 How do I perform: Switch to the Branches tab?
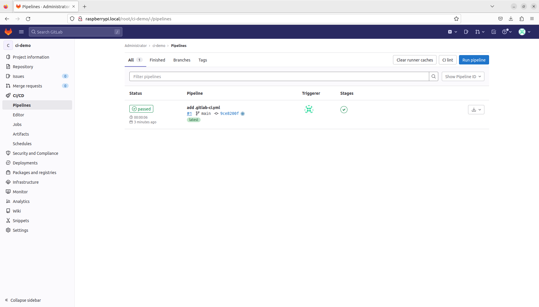point(182,60)
